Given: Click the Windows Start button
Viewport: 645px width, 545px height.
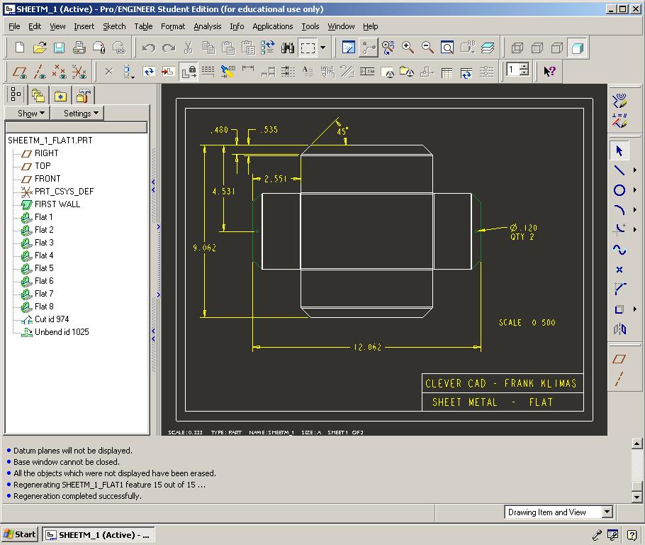Looking at the screenshot, I should [x=20, y=534].
